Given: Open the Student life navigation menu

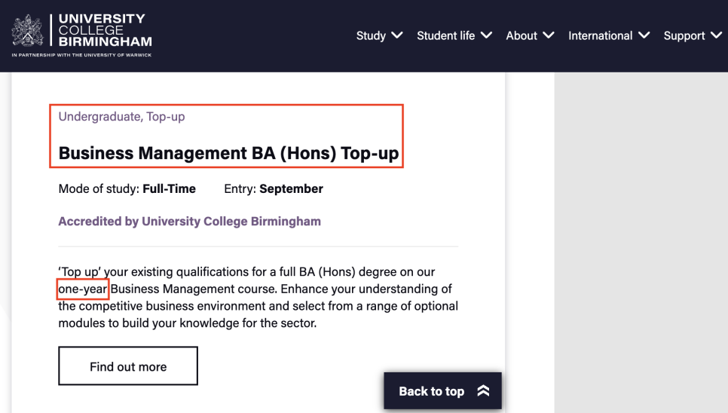Looking at the screenshot, I should click(445, 35).
